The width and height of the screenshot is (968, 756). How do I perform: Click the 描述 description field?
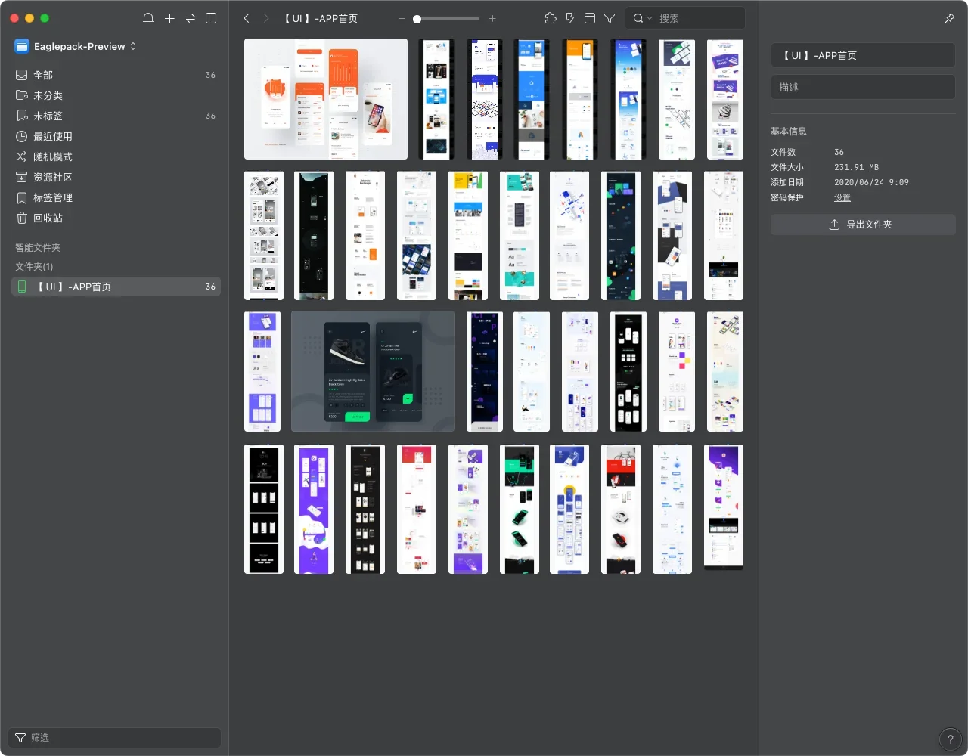863,87
